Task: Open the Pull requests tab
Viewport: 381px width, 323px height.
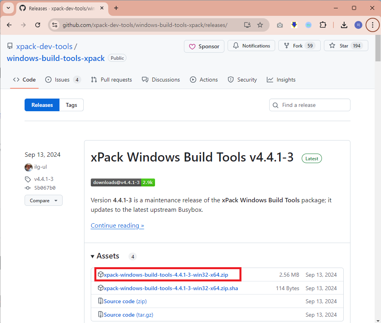Action: (111, 80)
